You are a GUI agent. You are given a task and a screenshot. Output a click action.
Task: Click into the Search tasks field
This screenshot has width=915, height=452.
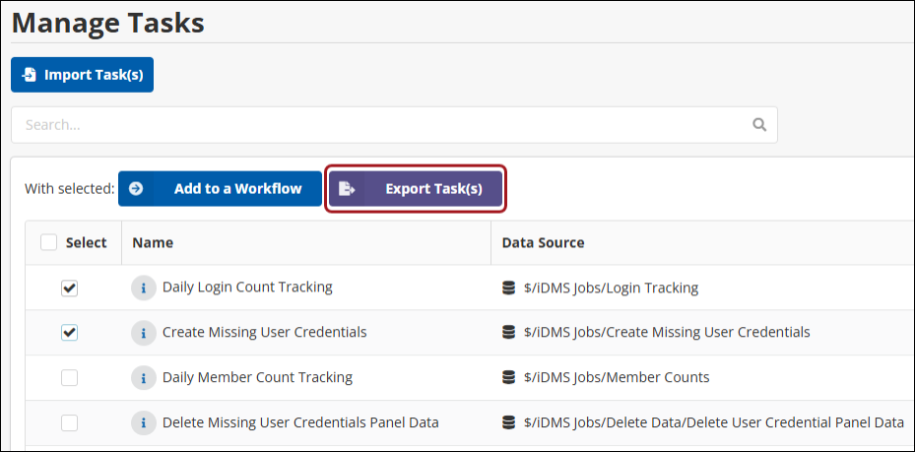coord(384,125)
